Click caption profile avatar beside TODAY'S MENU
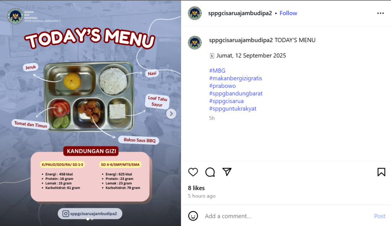391x226 pixels. [x=195, y=43]
